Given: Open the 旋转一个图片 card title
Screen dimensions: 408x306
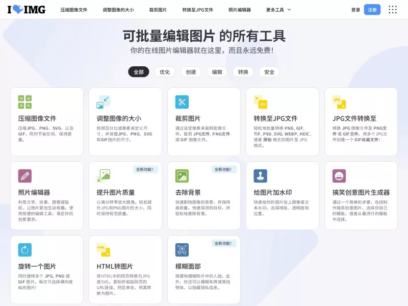Looking at the screenshot, I should [37, 266].
